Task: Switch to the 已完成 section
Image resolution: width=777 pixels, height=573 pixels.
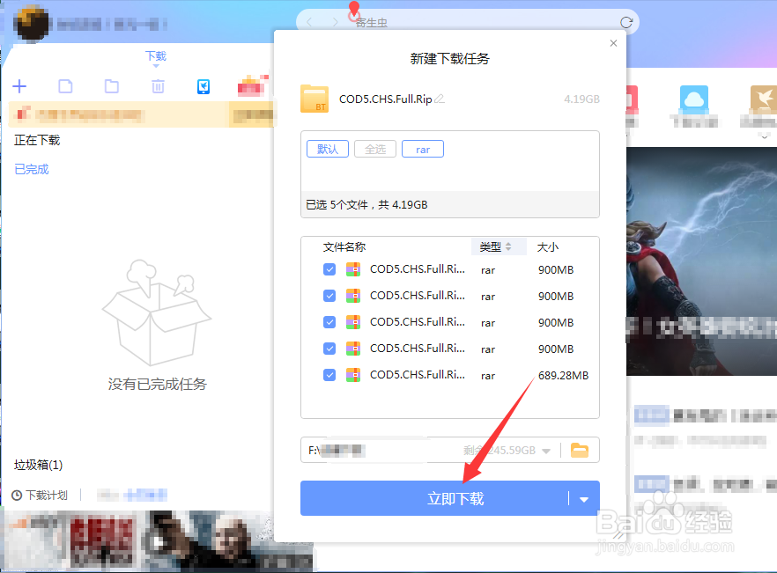Action: 31,169
